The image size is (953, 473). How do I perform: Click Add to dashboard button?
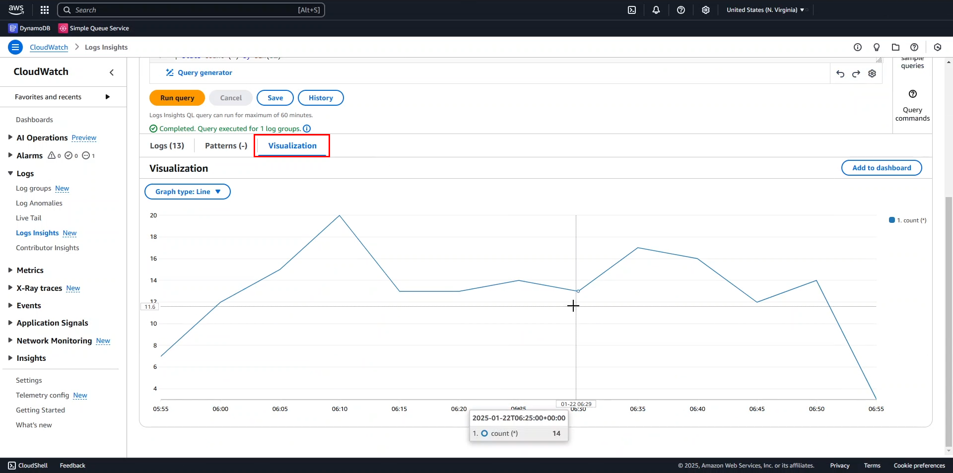pos(882,168)
